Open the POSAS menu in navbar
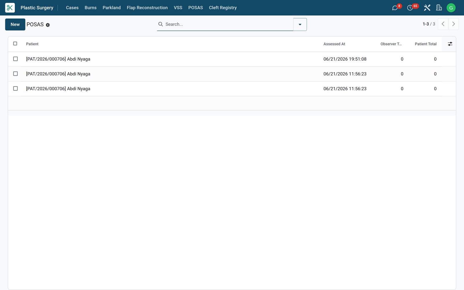The image size is (464, 290). 195,8
